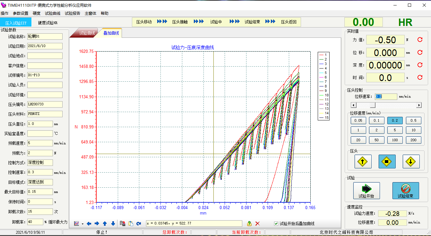Image resolution: width=431 pixels, height=236 pixels.
Task: Open the 硬度试验HR tab
Action: click(47, 23)
